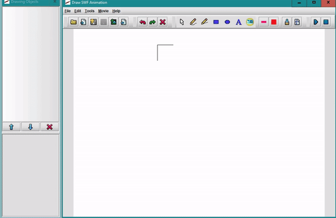Open the Tools menu
Viewport: 336px width, 218px height.
click(89, 11)
